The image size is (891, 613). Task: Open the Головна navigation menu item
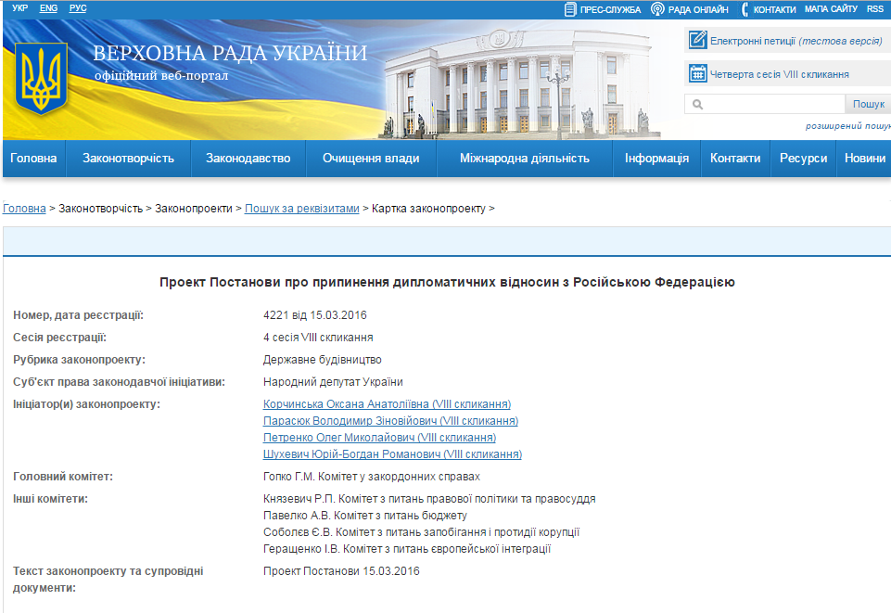coord(33,159)
